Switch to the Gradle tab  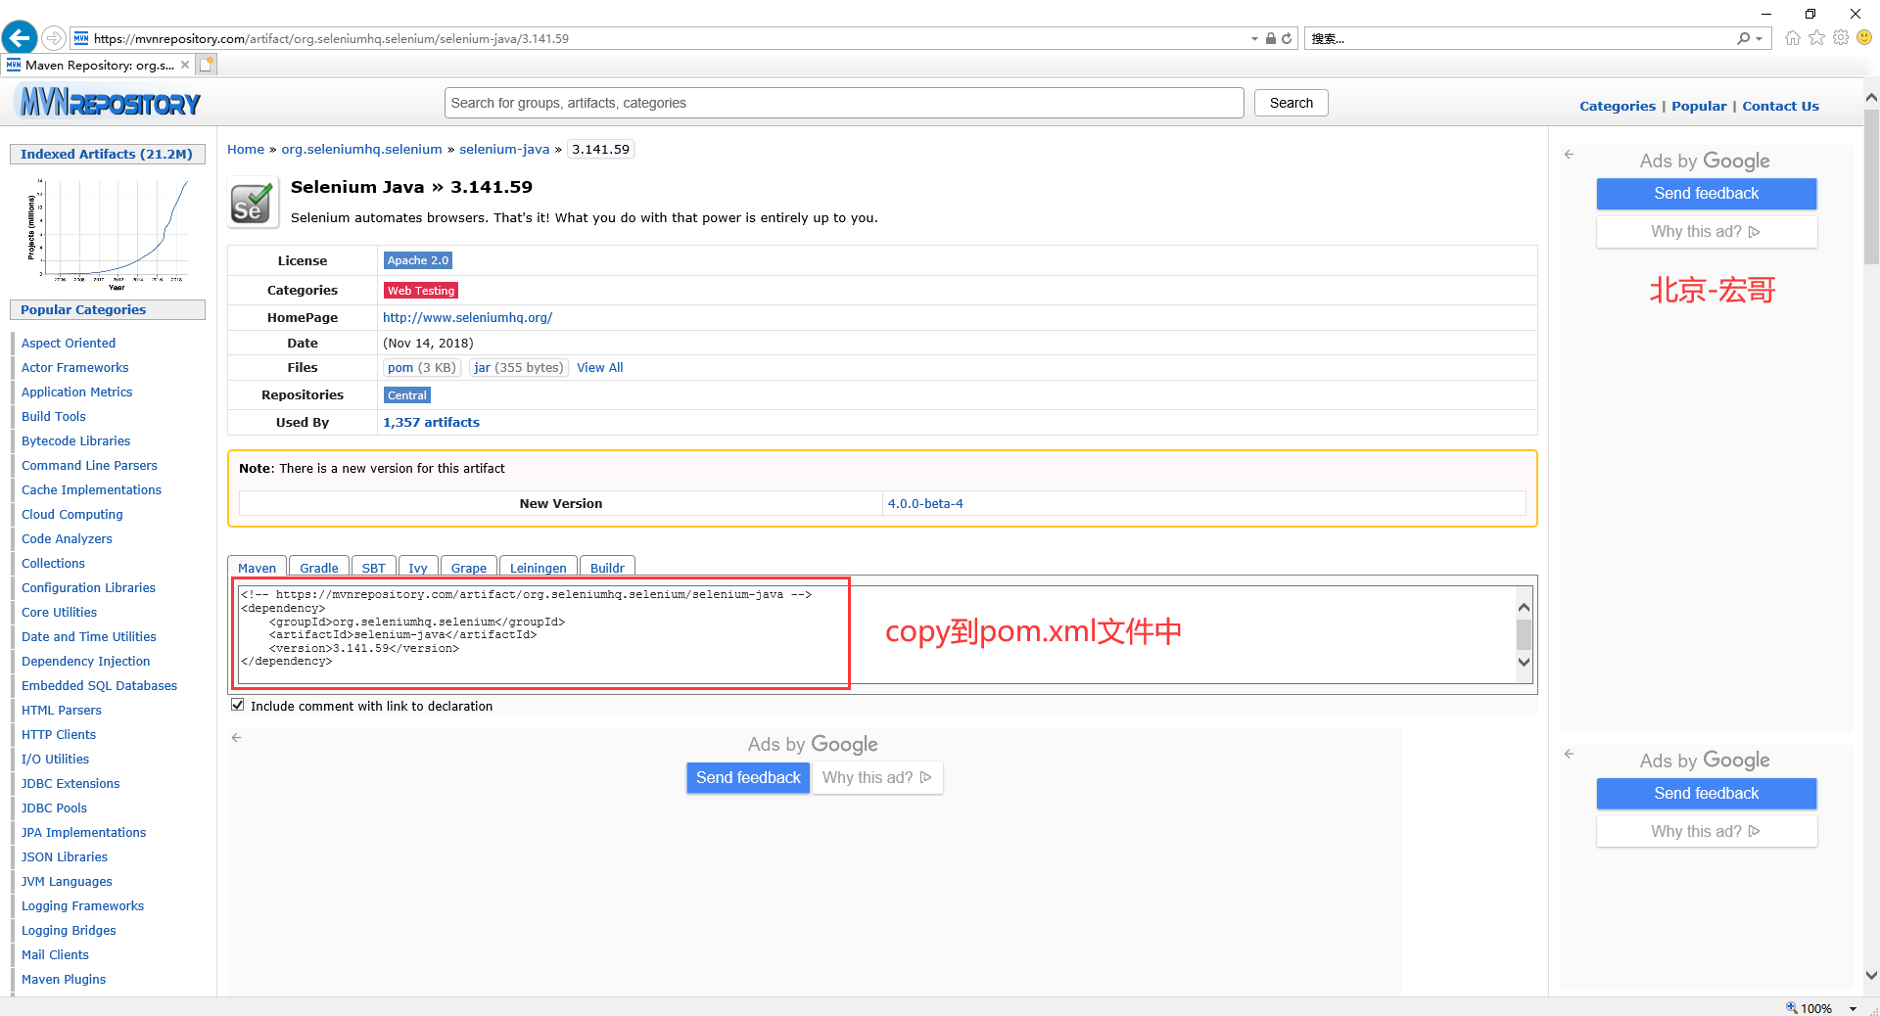click(318, 568)
